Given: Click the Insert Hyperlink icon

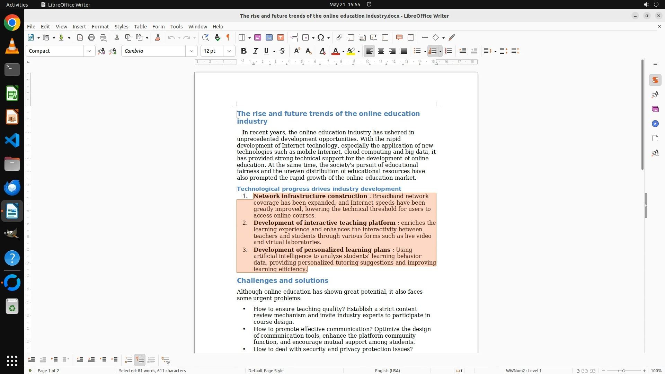Looking at the screenshot, I should 339,37.
